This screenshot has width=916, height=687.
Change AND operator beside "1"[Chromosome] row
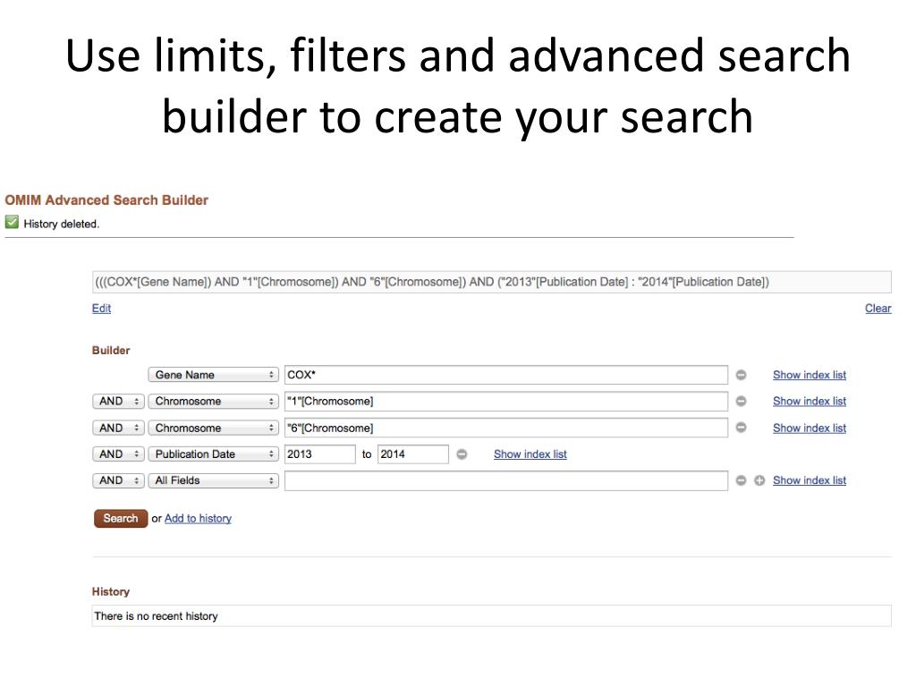tap(118, 402)
